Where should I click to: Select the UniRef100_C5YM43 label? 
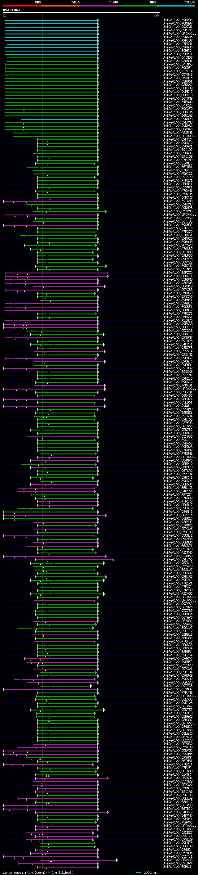[178, 75]
